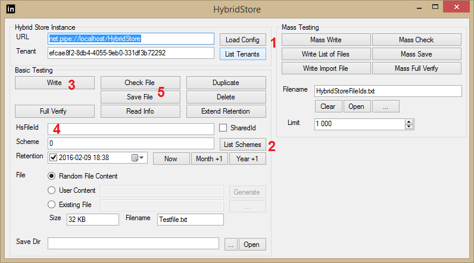474x263 pixels.
Task: Click the Mass Check button
Action: click(x=417, y=40)
